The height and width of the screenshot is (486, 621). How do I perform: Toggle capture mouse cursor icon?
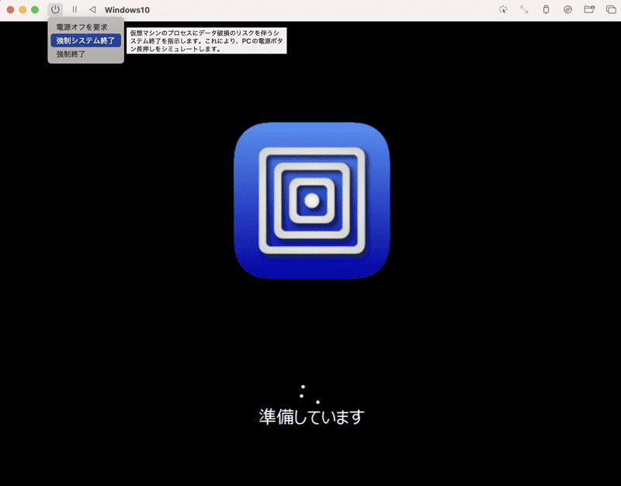click(503, 9)
